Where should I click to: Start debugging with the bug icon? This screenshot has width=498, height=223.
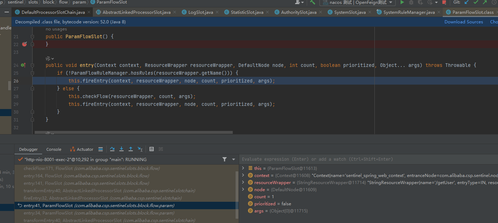411,2
